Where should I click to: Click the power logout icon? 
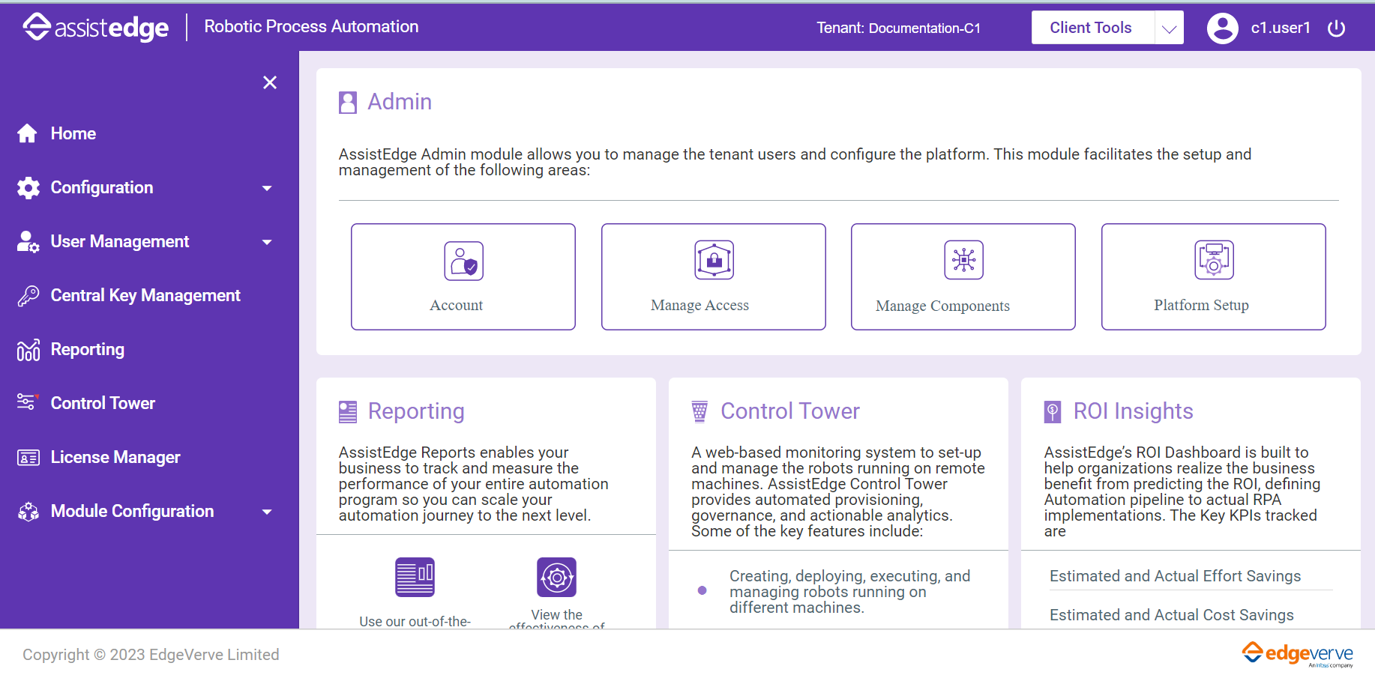pos(1336,28)
